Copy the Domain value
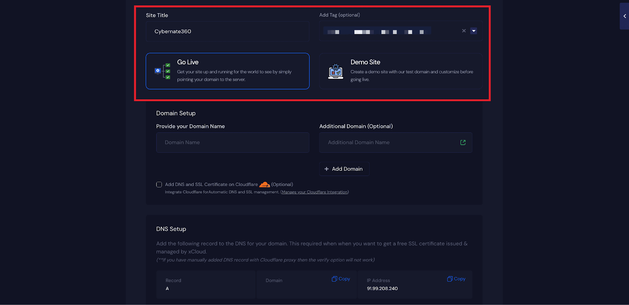629x305 pixels. click(341, 279)
